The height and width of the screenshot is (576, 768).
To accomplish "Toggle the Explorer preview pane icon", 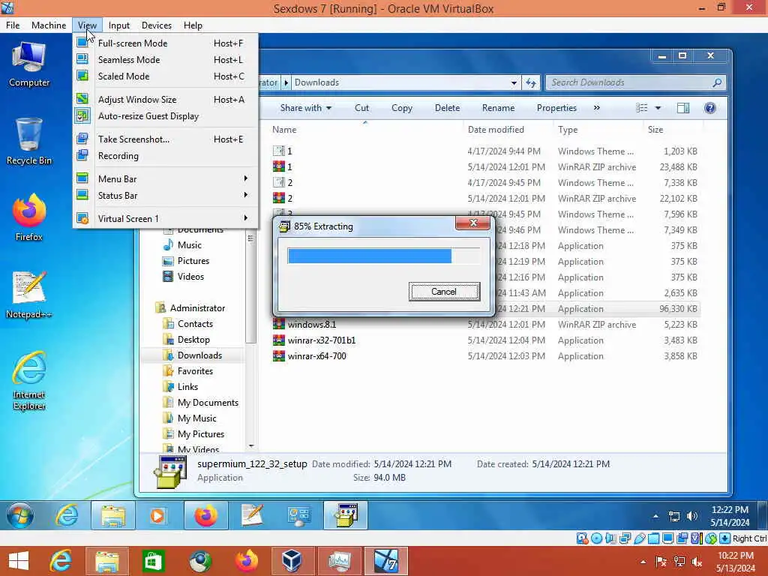I will tap(683, 108).
